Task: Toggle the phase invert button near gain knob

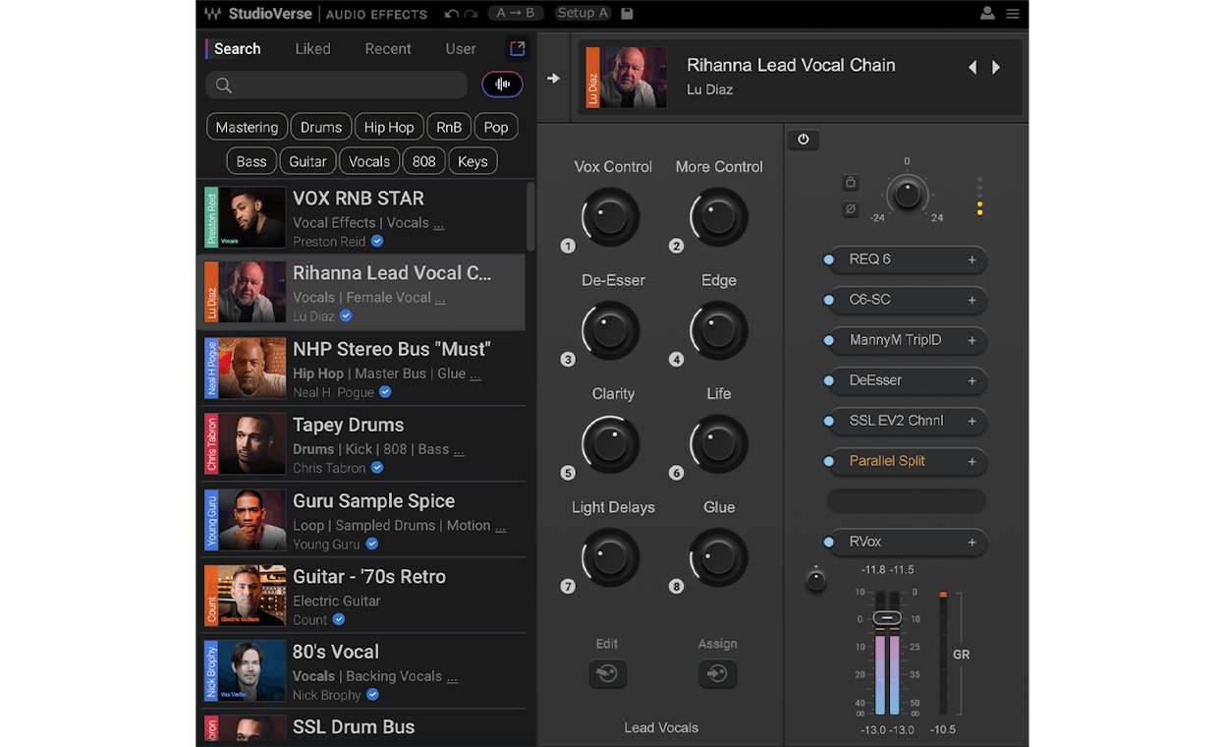Action: [x=851, y=209]
